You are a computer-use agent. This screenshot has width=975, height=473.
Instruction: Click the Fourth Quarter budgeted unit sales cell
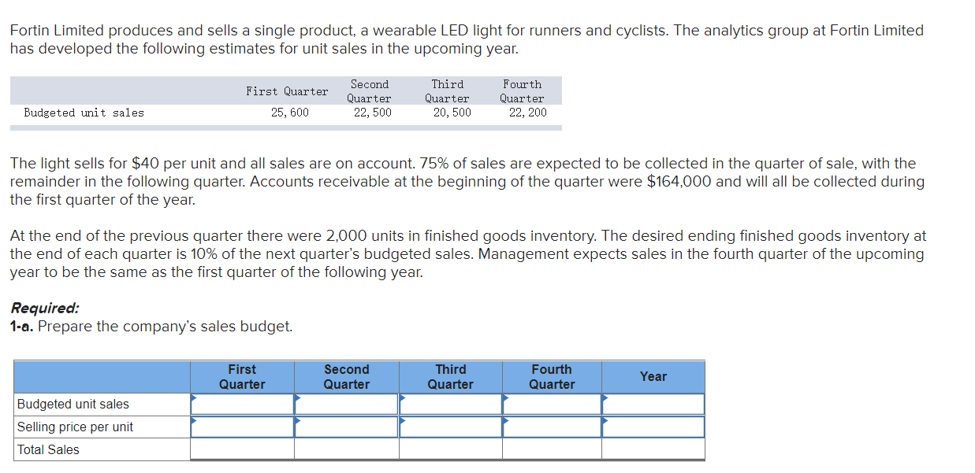[552, 404]
